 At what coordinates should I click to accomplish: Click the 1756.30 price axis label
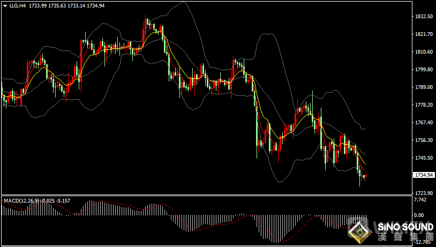tap(424, 140)
